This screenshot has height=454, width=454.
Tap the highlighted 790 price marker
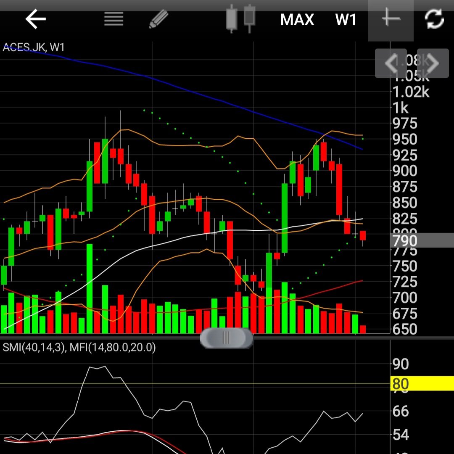pyautogui.click(x=422, y=240)
